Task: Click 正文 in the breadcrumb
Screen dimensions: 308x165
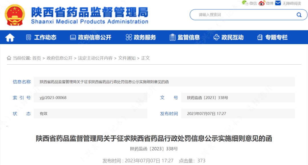Action: [x=145, y=58]
